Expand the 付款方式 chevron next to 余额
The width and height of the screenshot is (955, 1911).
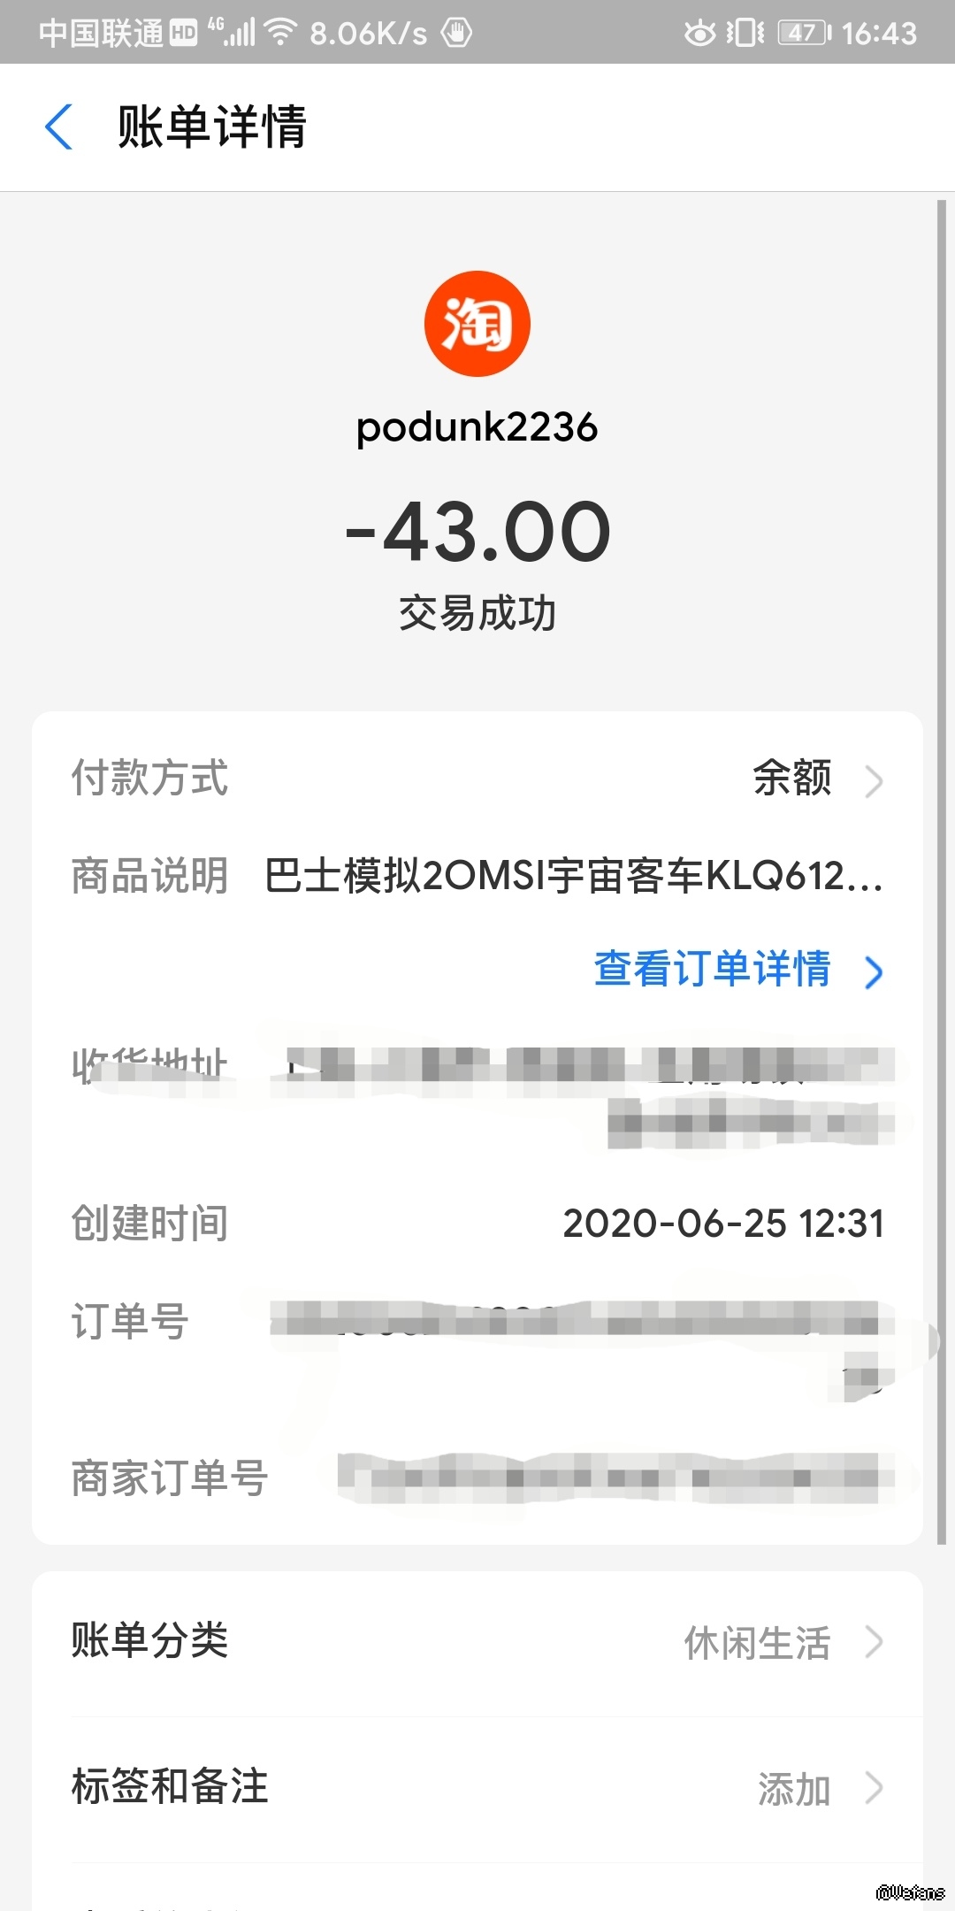point(874,780)
